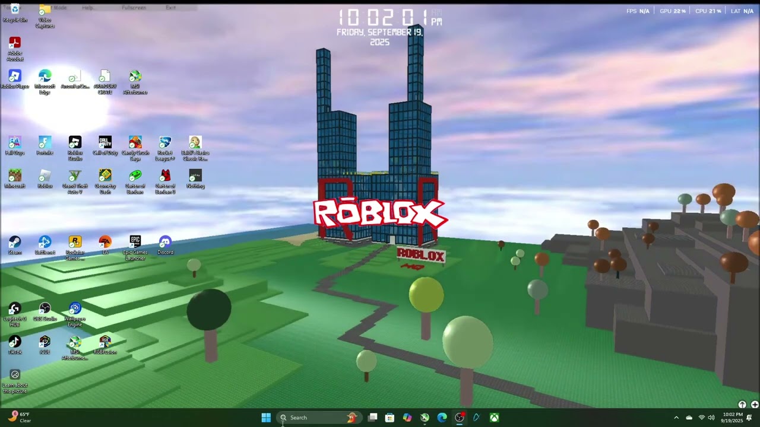Open Microsoft Store from taskbar

pos(389,418)
